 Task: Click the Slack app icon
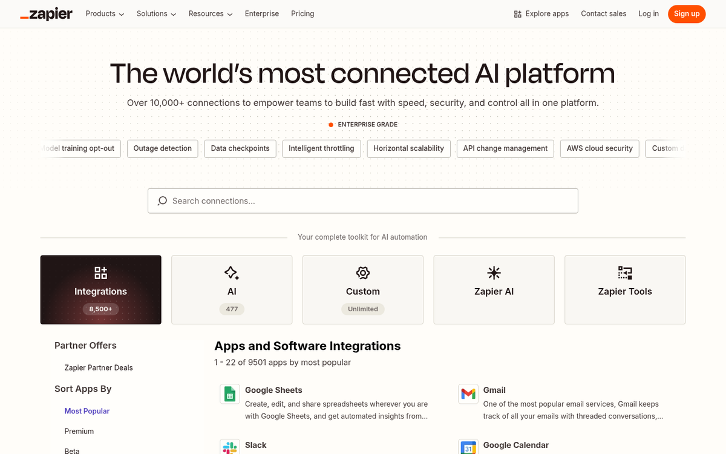point(229,447)
